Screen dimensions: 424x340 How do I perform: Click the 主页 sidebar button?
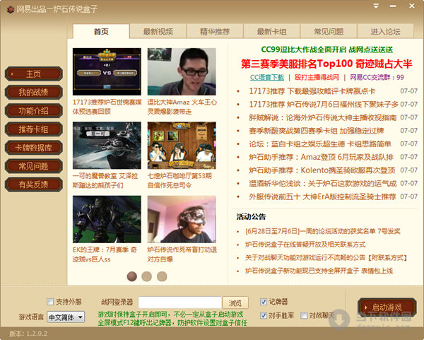click(33, 74)
